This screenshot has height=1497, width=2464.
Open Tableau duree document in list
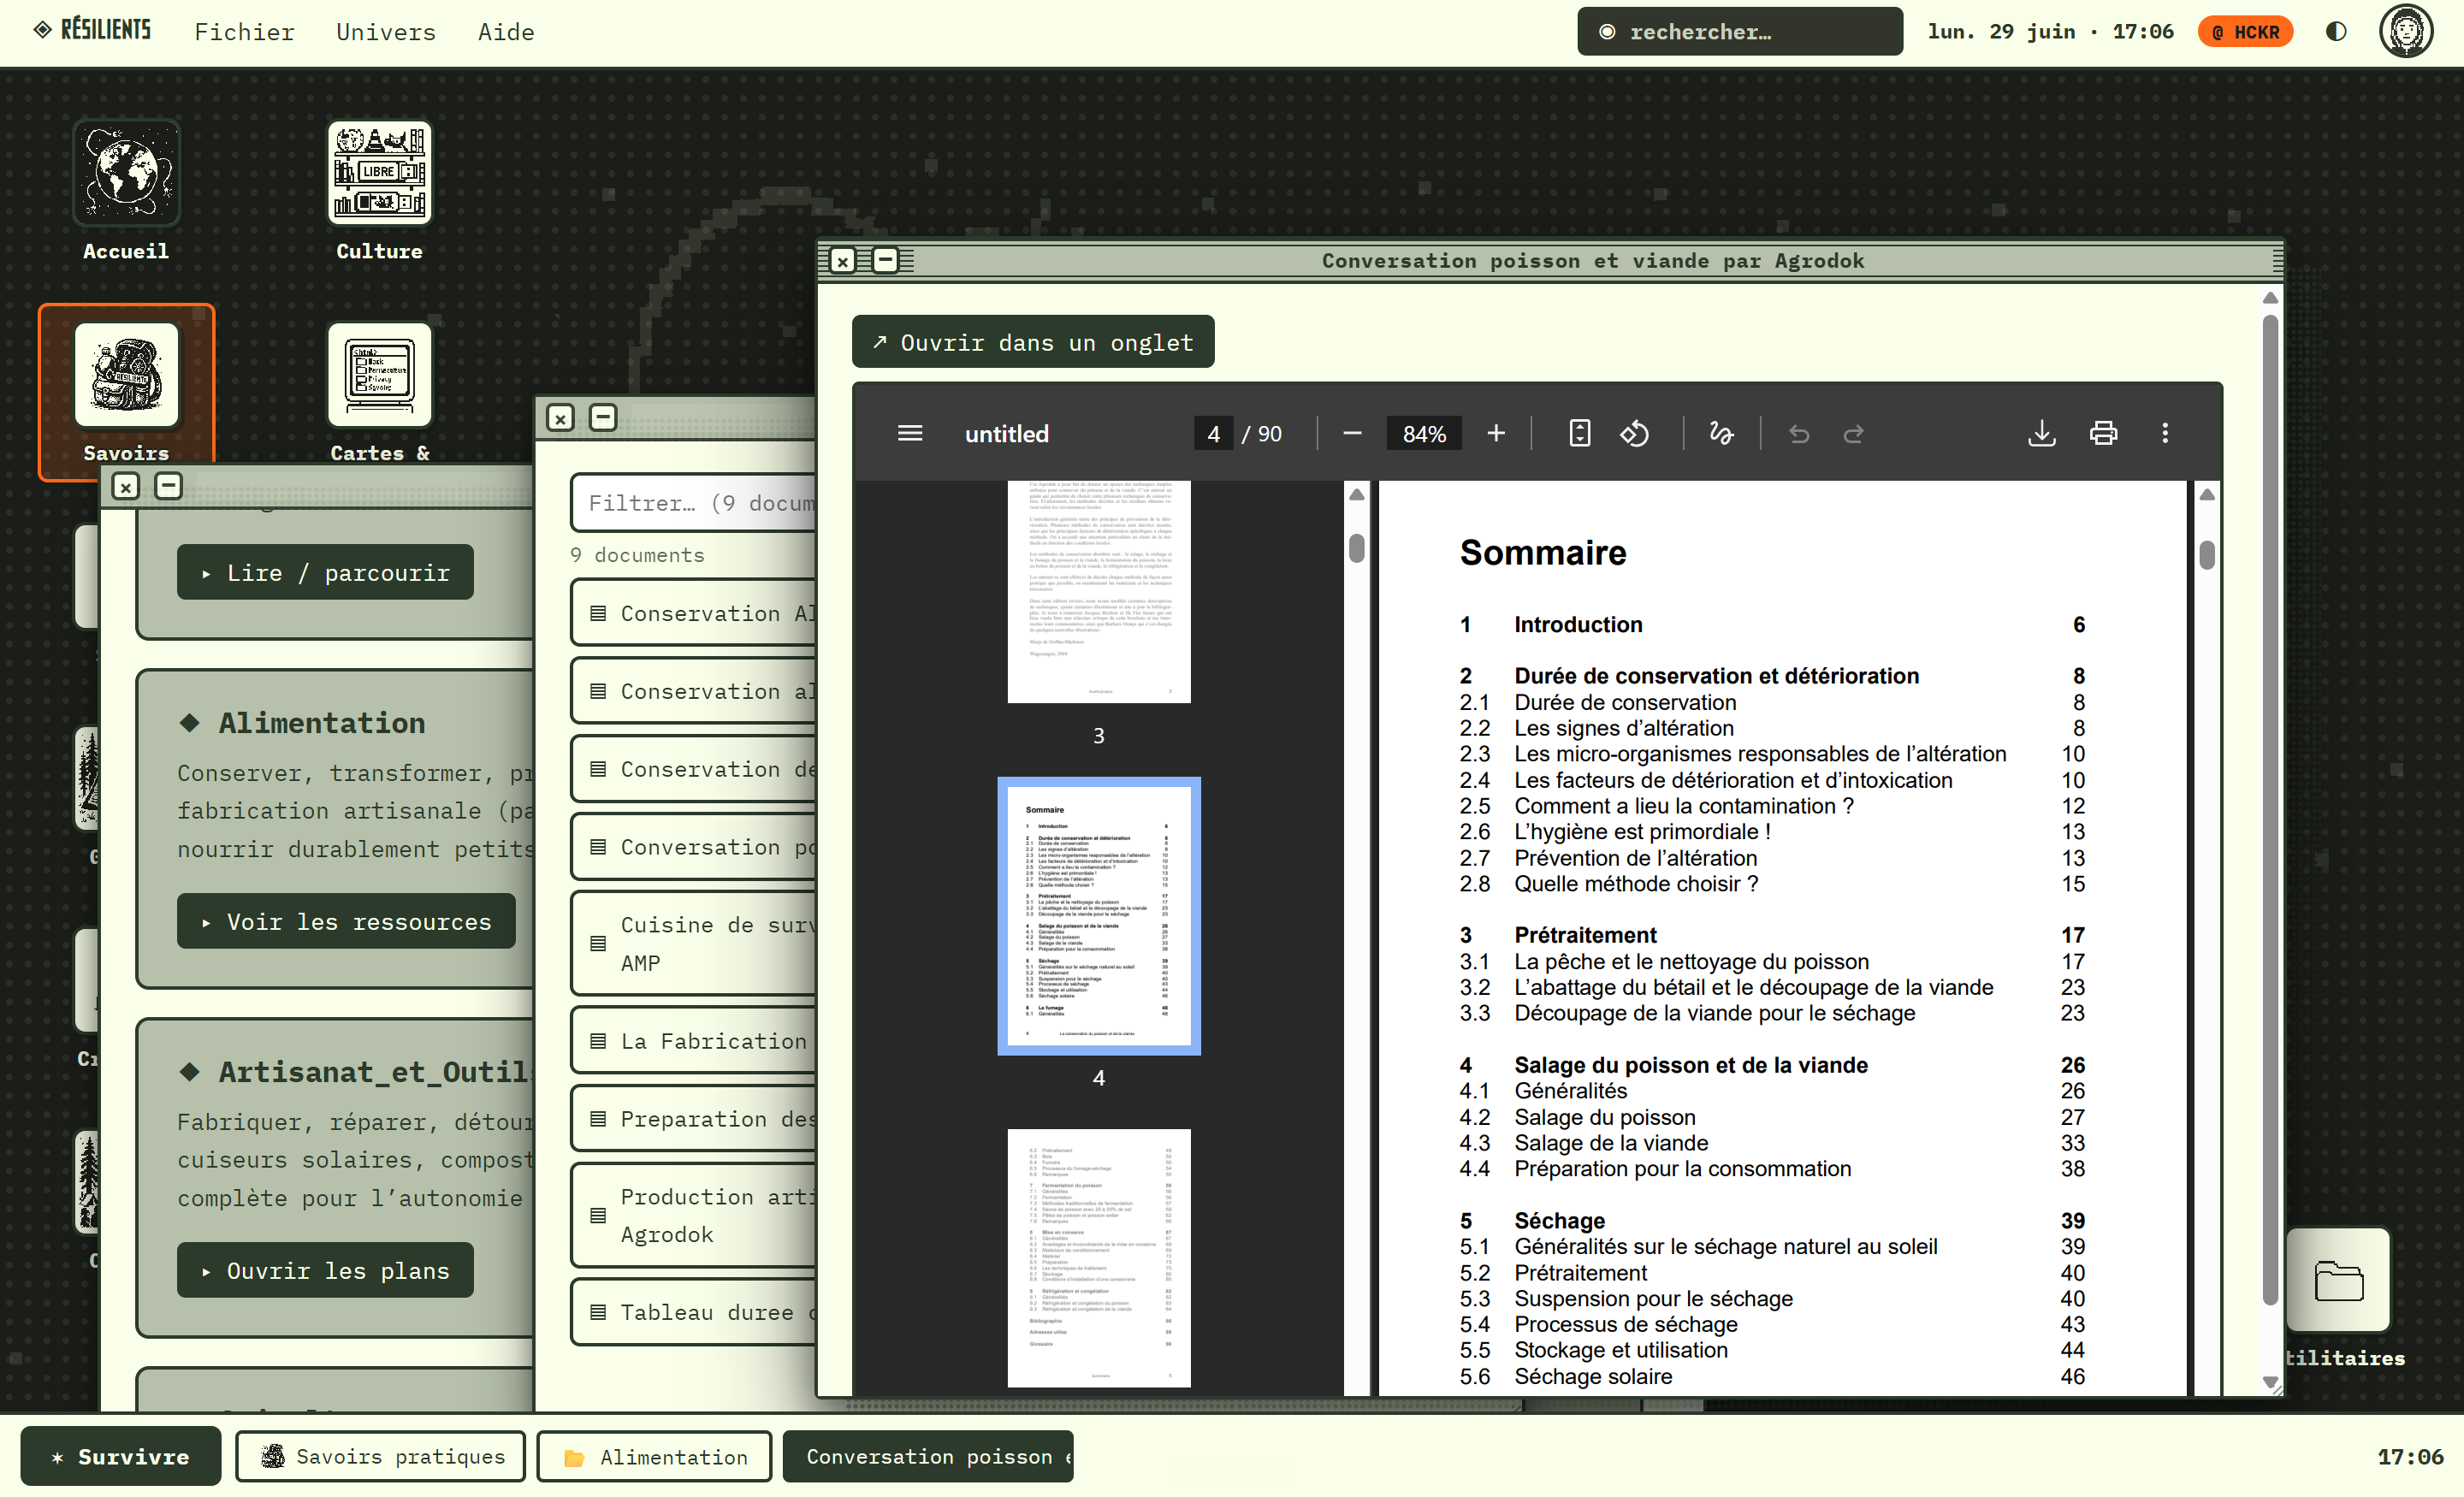click(x=694, y=1312)
